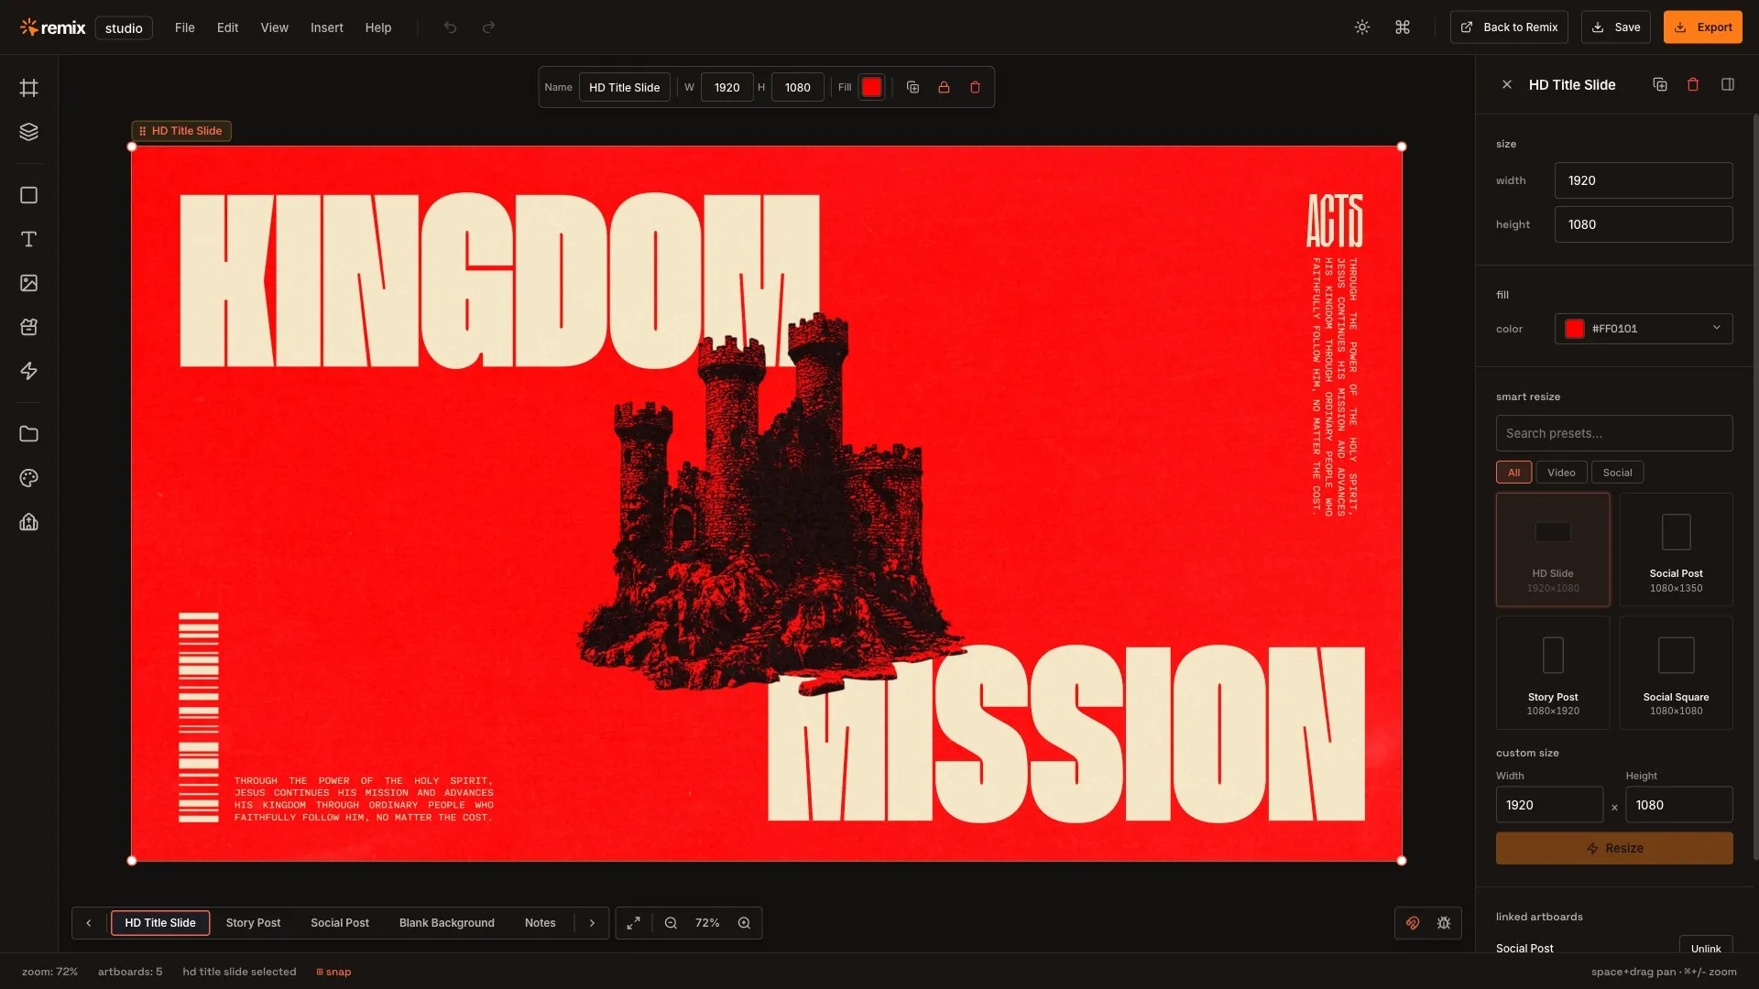Select HD Title Slide bottom tab
Image resolution: width=1759 pixels, height=989 pixels.
pos(160,923)
